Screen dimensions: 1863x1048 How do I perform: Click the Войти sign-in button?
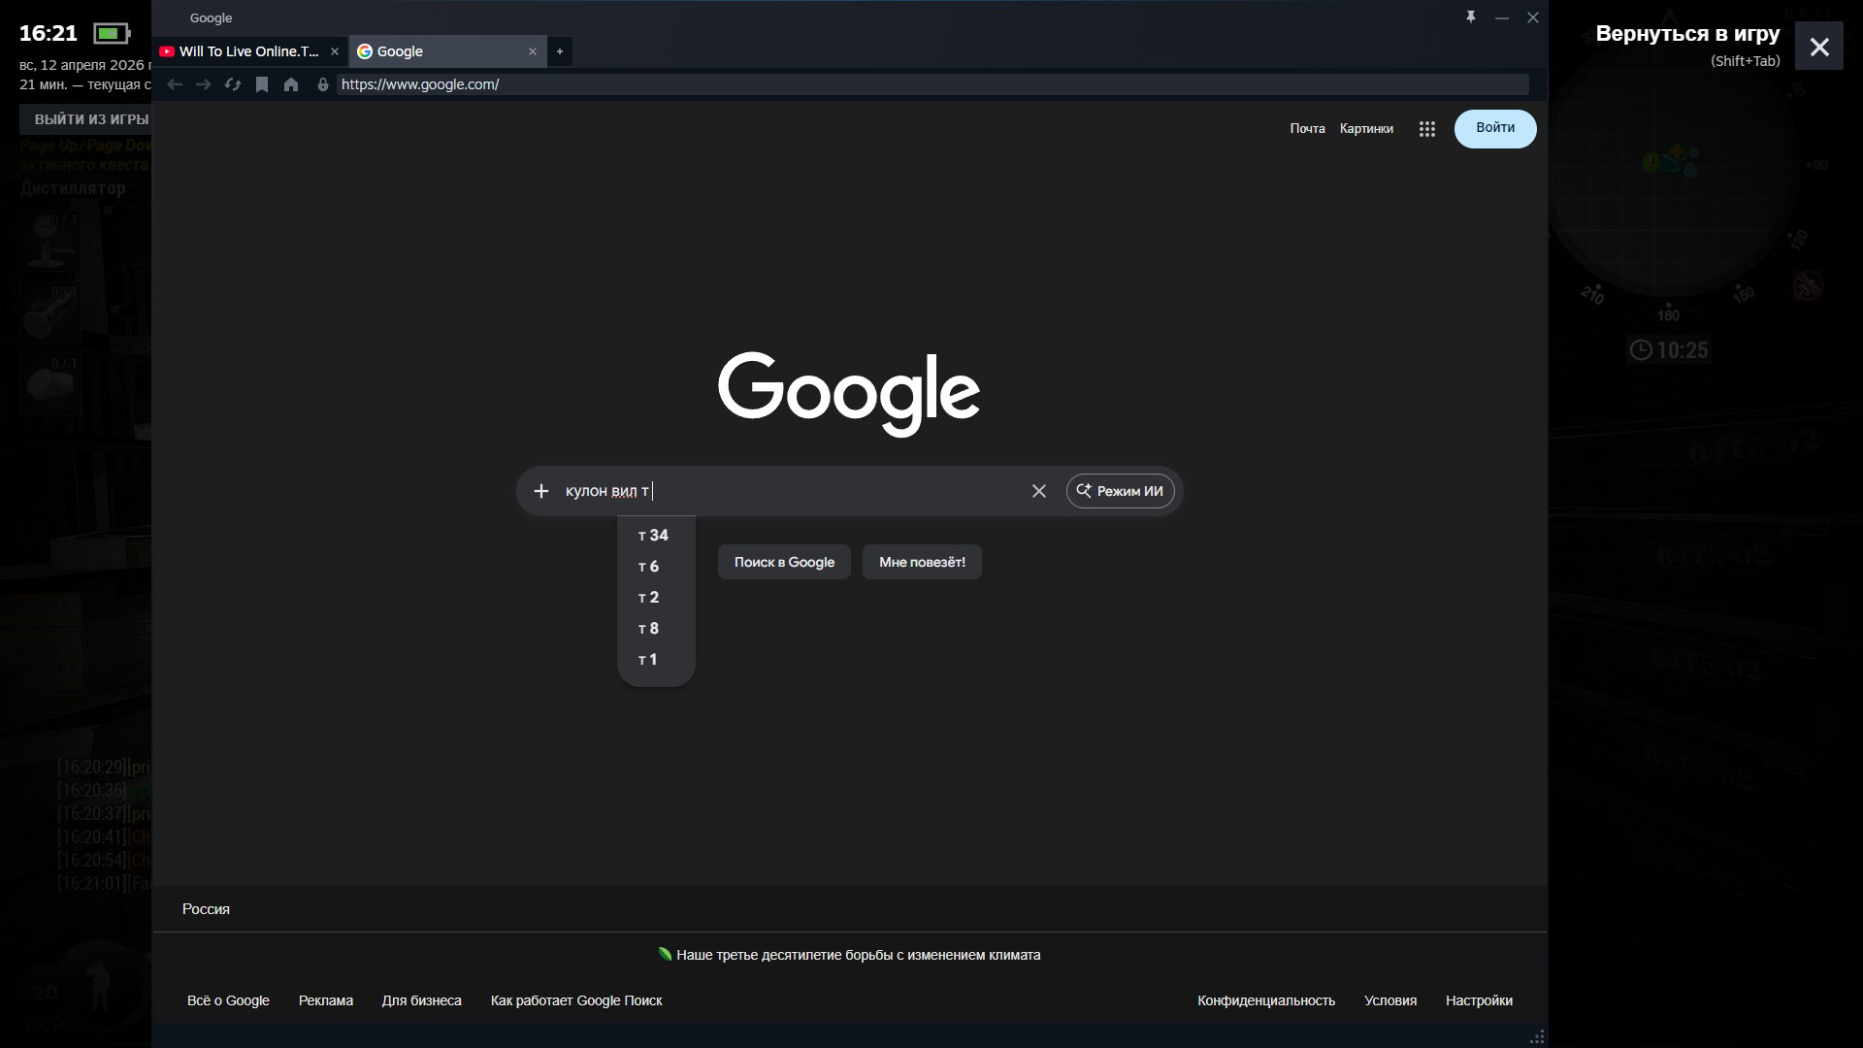point(1494,128)
